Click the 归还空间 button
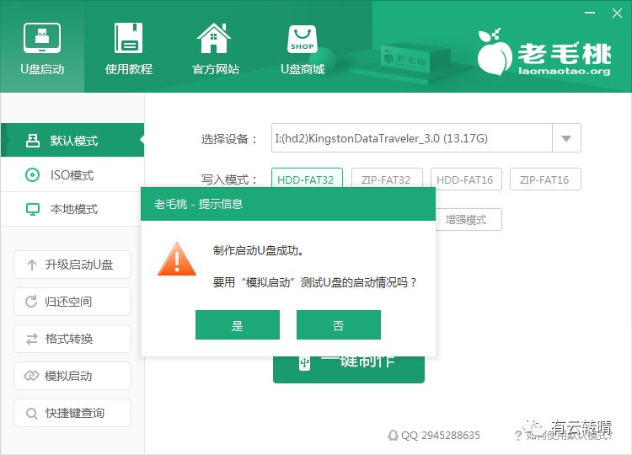Image resolution: width=632 pixels, height=455 pixels. click(x=72, y=302)
